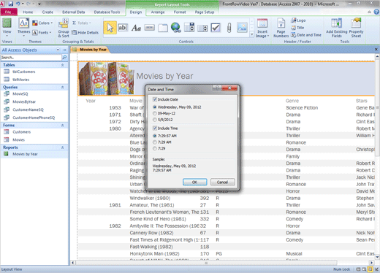Viewport: 380px width, 273px height.
Task: Click the vertical scrollbar down arrow
Action: click(377, 257)
